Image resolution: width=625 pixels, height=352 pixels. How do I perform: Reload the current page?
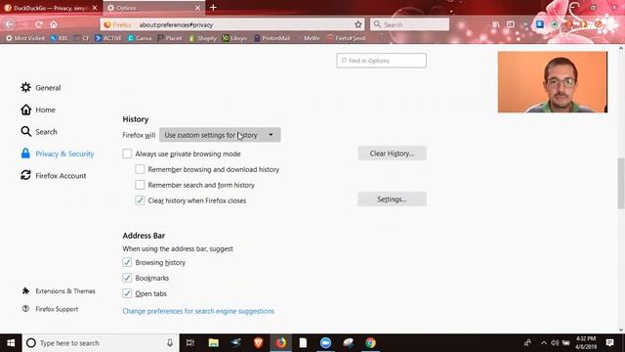(39, 24)
